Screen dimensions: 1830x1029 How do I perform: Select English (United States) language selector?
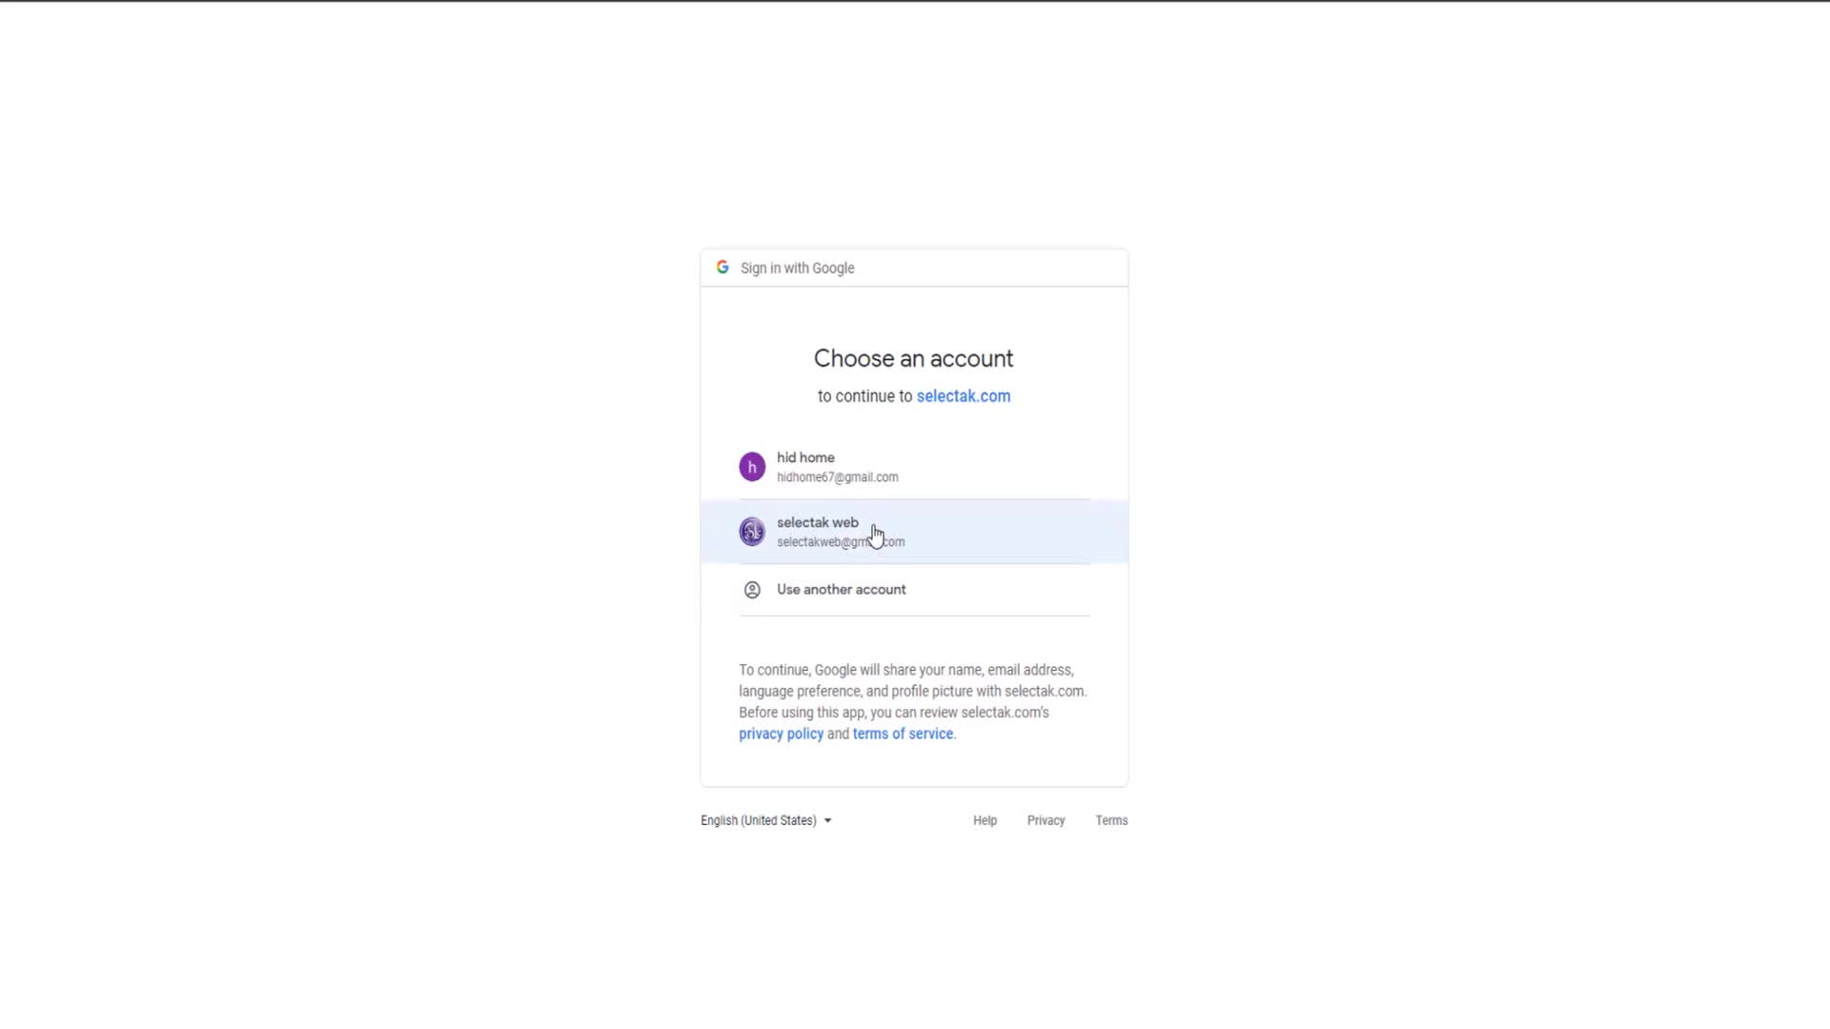pyautogui.click(x=766, y=820)
